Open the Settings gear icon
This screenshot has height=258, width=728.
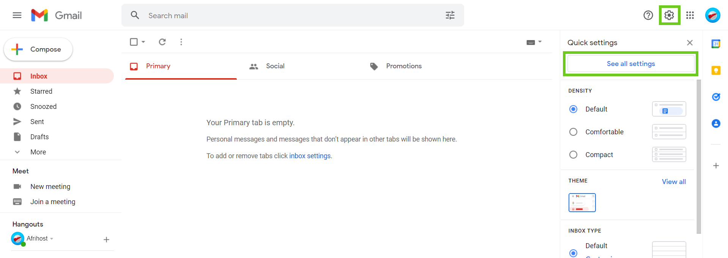click(x=669, y=15)
